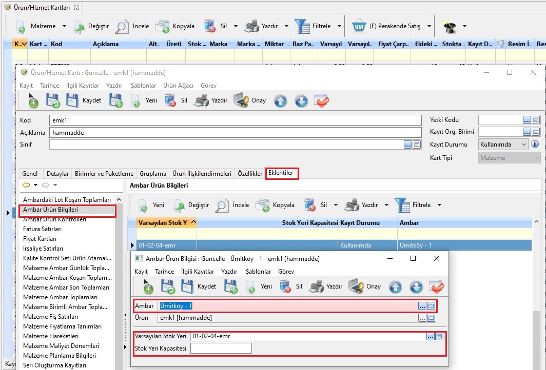The width and height of the screenshot is (546, 370).
Task: Click the Açıklama field containing hammadde
Action: pyautogui.click(x=236, y=133)
